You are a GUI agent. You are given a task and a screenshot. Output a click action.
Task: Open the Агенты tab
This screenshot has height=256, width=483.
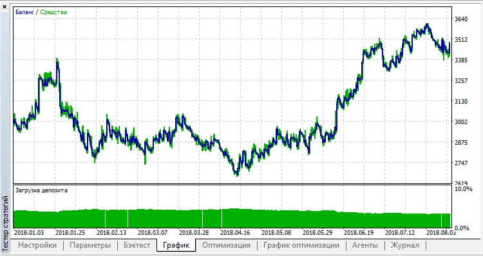(x=365, y=245)
